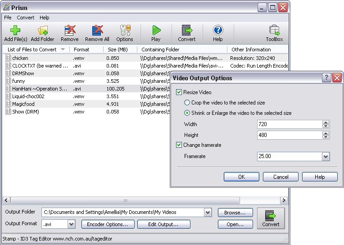Confirm dialog with the OK button

pyautogui.click(x=241, y=177)
